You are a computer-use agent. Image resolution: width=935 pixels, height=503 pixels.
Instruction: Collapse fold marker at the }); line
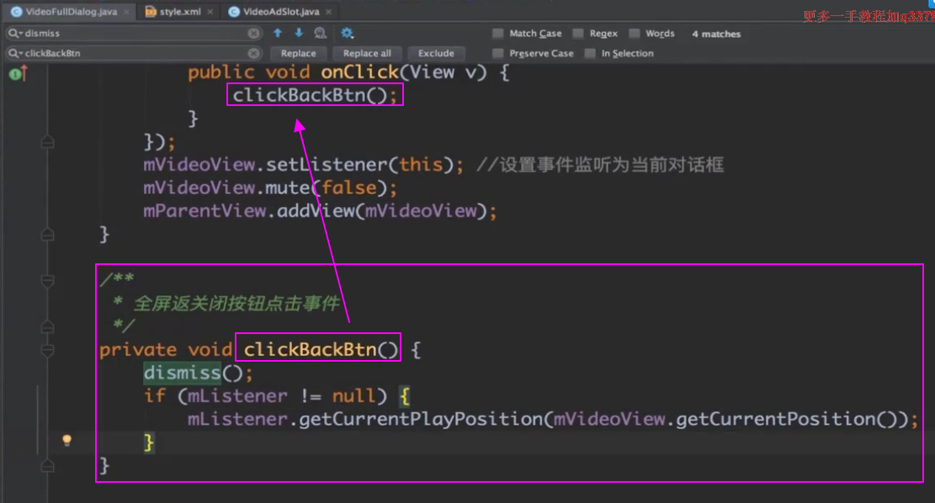coord(48,142)
